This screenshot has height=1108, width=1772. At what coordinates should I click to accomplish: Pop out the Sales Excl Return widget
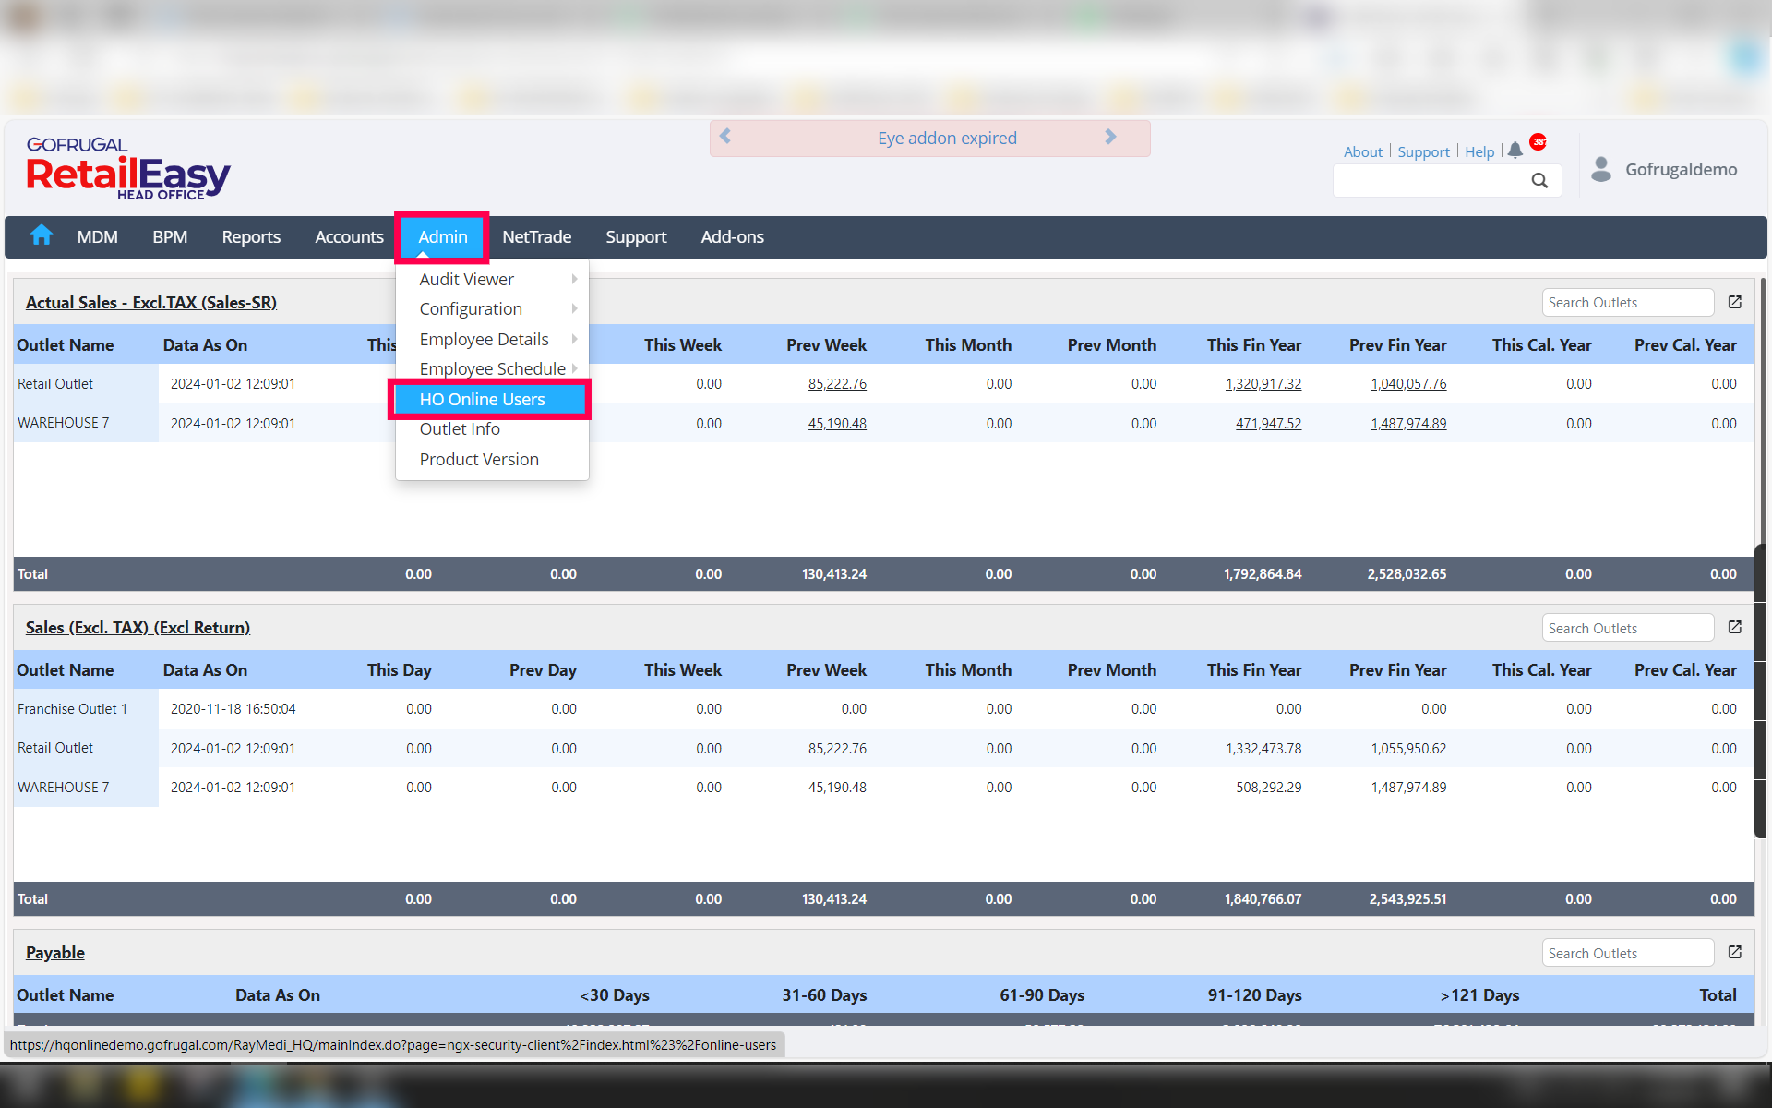pos(1734,627)
